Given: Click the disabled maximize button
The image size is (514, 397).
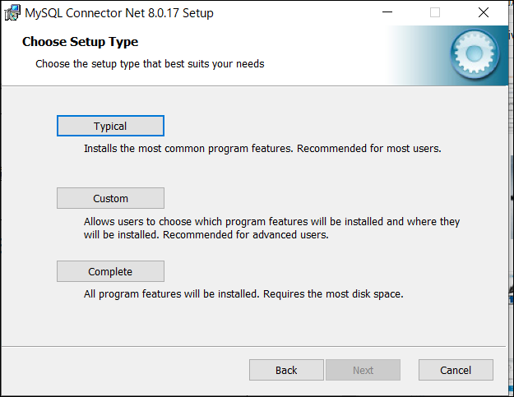Looking at the screenshot, I should [435, 12].
